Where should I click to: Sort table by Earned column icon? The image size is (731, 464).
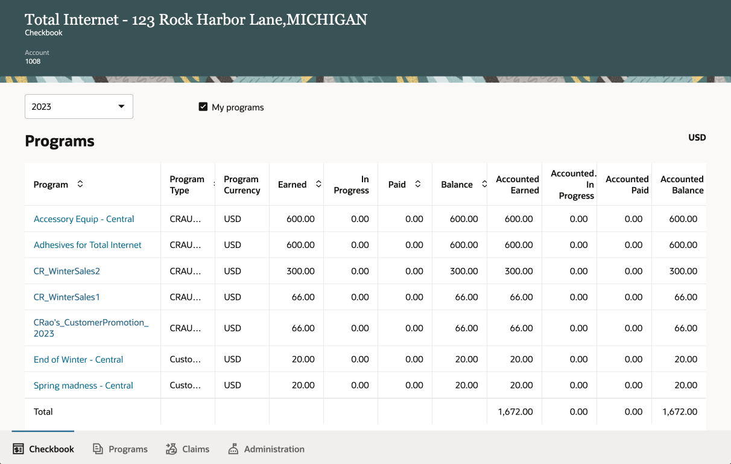point(318,184)
